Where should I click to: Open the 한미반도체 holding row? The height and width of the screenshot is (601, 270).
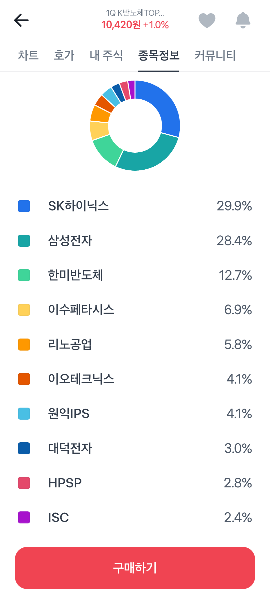pyautogui.click(x=135, y=275)
